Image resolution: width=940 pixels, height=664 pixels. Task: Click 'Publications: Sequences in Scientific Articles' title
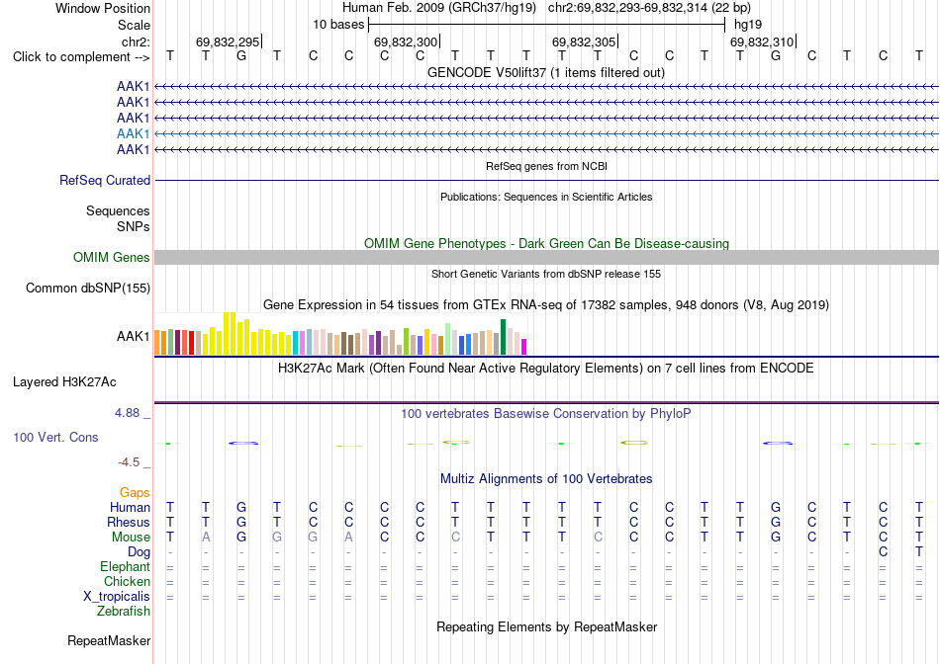(x=546, y=197)
